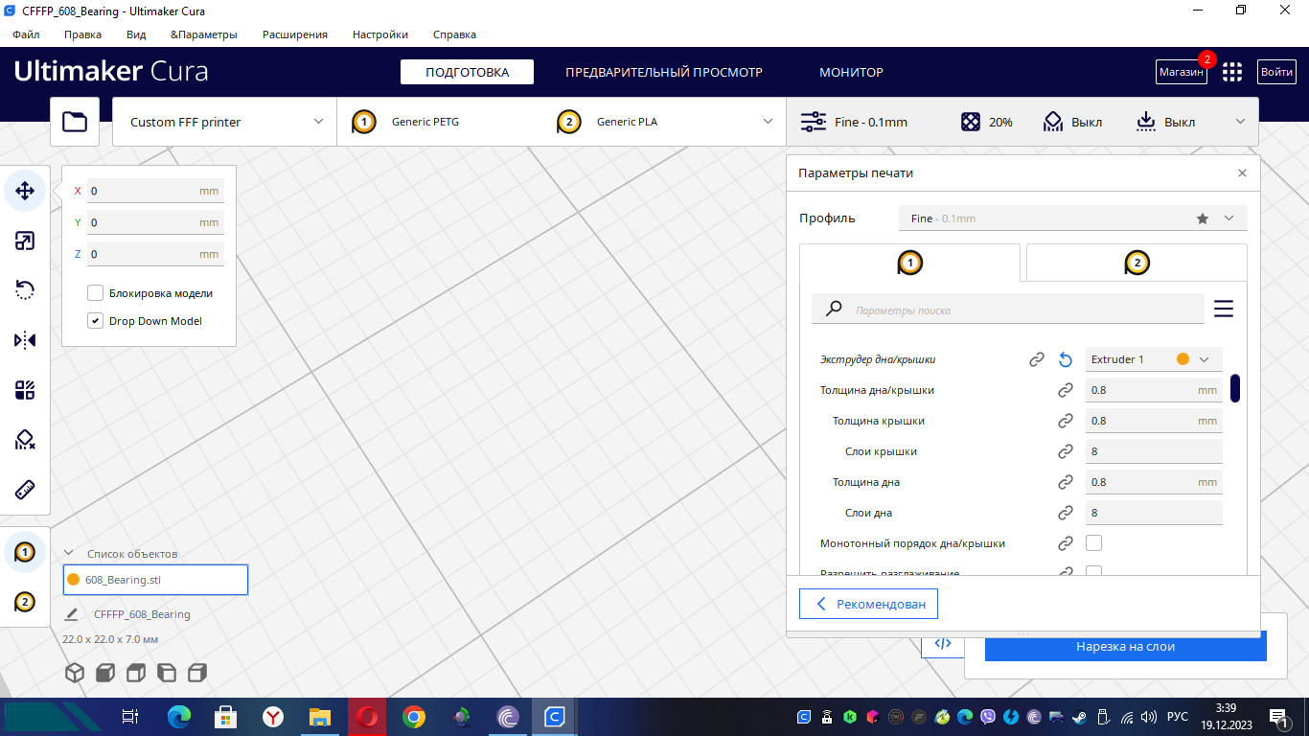Viewport: 1309px width, 736px height.
Task: Open the Custom FFF printer dropdown
Action: pos(224,122)
